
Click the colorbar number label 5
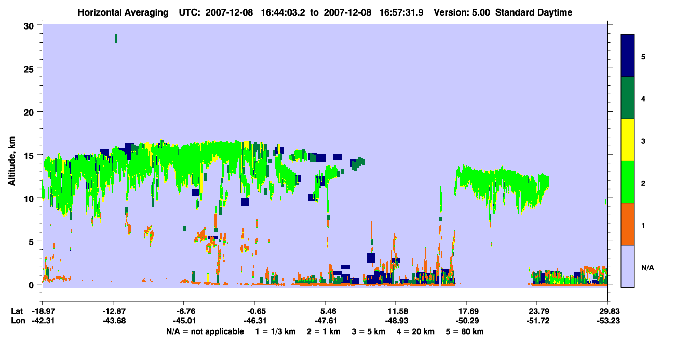[x=643, y=56]
